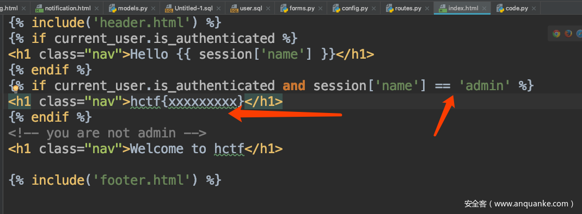The height and width of the screenshot is (214, 582).
Task: Click the lightbulb intention icon in the gutter
Action: coord(16,89)
